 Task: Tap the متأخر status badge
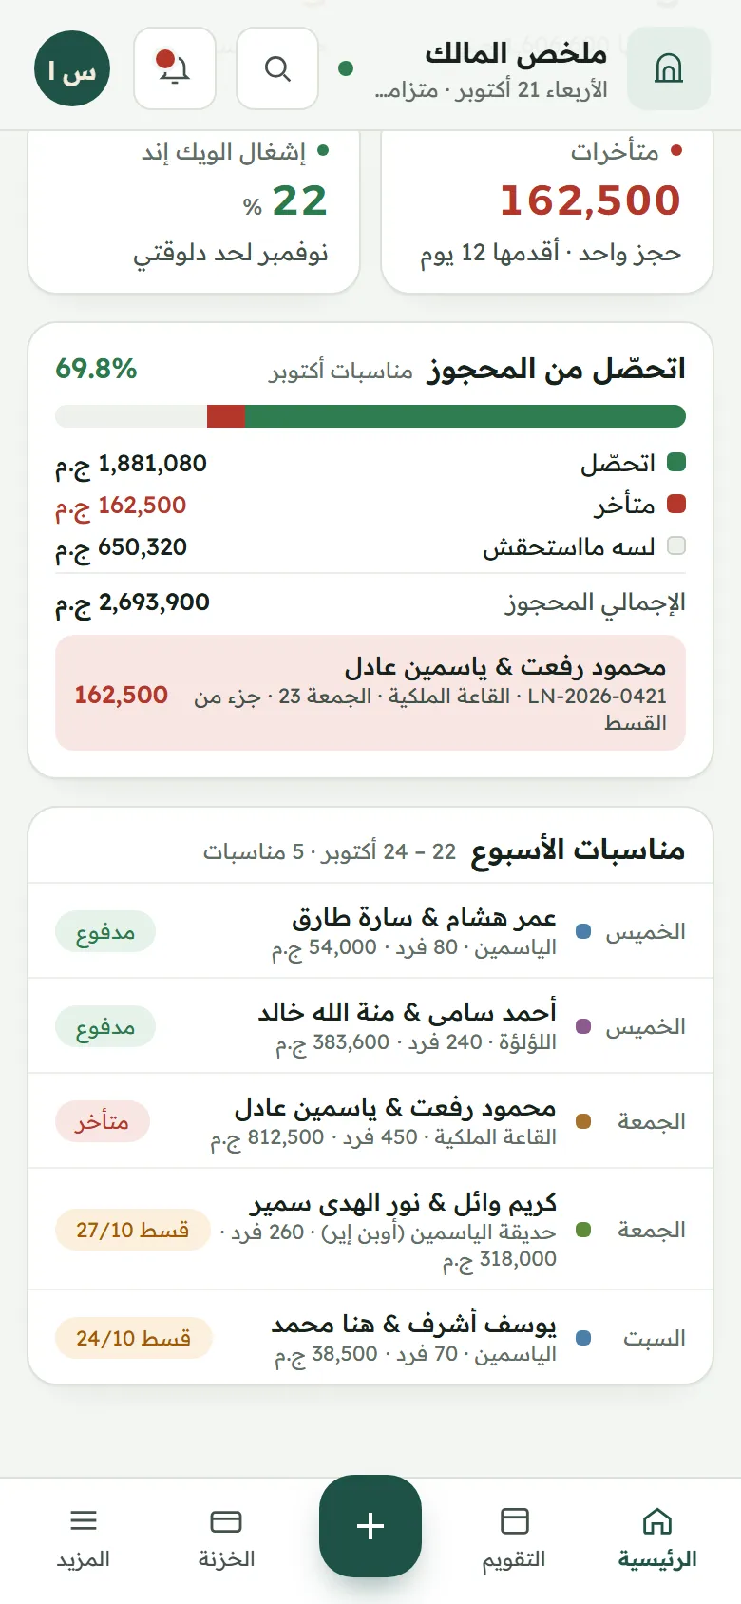pyautogui.click(x=103, y=1121)
